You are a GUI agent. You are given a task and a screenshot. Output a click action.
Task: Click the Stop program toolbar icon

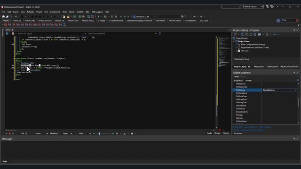tap(116, 17)
